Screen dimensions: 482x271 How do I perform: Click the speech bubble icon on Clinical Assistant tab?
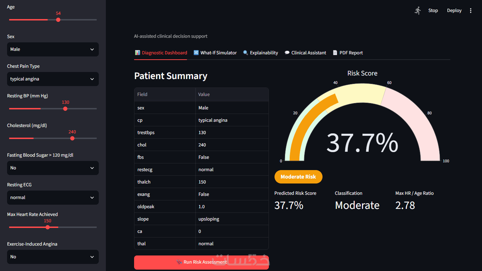[x=287, y=53]
